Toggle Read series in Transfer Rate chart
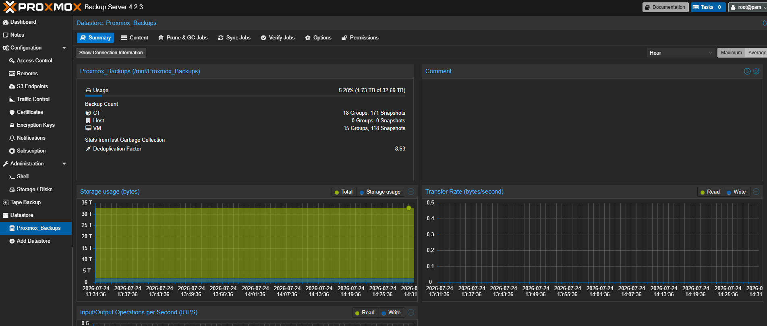Image resolution: width=767 pixels, height=326 pixels. (710, 192)
